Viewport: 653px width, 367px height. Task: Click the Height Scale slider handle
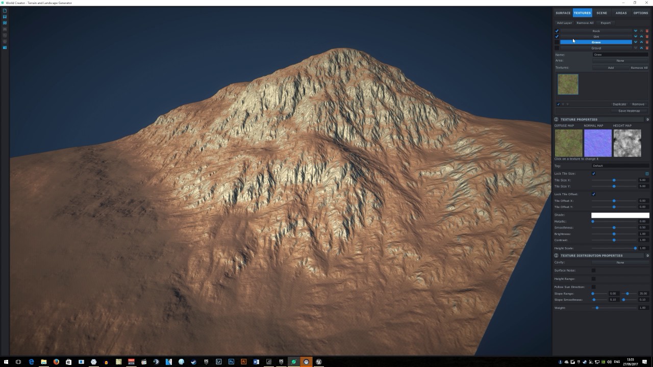pos(635,248)
